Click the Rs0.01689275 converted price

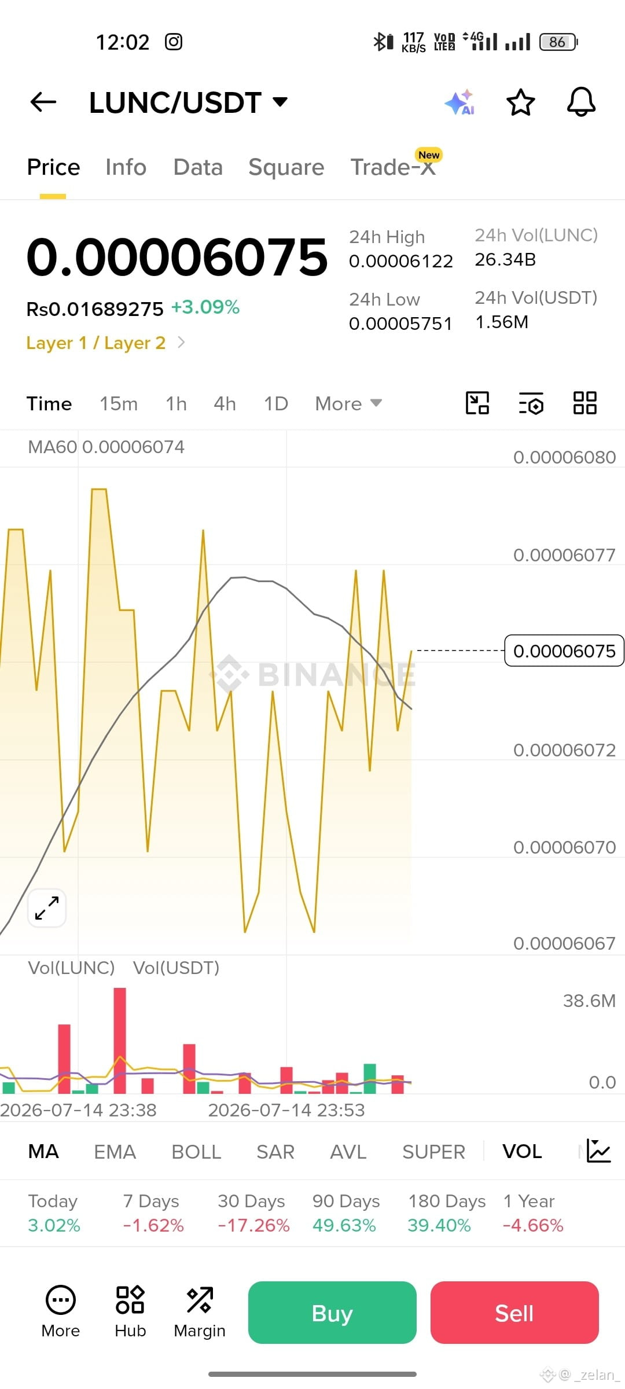click(95, 309)
